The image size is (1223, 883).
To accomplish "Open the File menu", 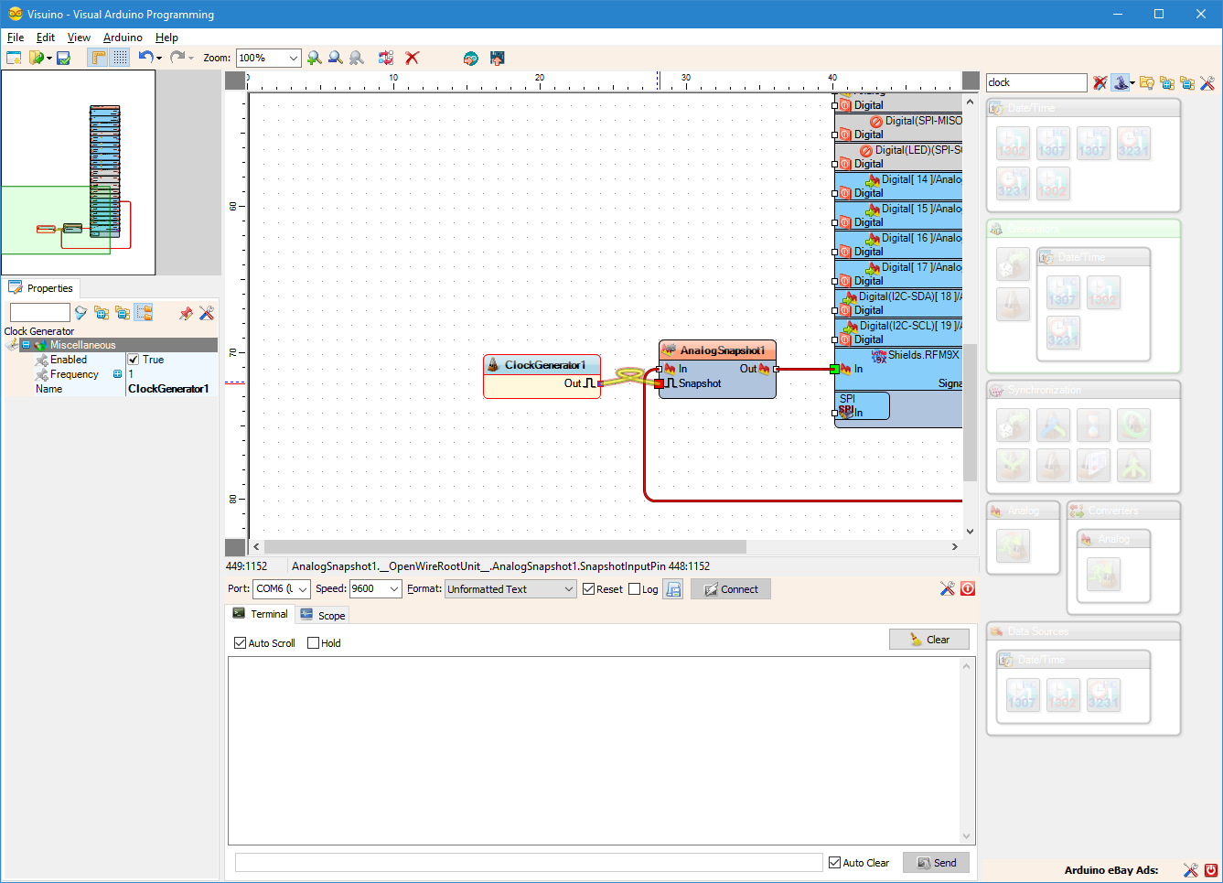I will (16, 38).
